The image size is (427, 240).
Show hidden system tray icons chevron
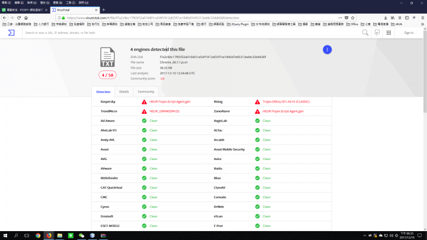[x=364, y=236]
